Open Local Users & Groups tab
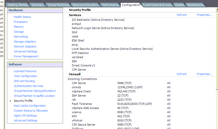This screenshot has width=218, height=129. pos(158,5)
